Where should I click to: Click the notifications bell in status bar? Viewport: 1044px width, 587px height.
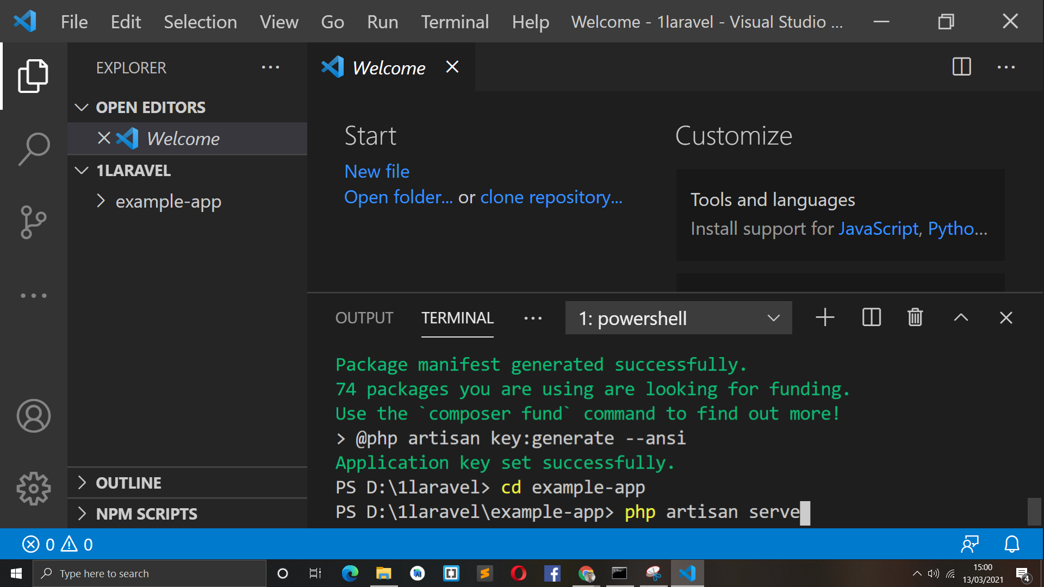(x=1012, y=544)
